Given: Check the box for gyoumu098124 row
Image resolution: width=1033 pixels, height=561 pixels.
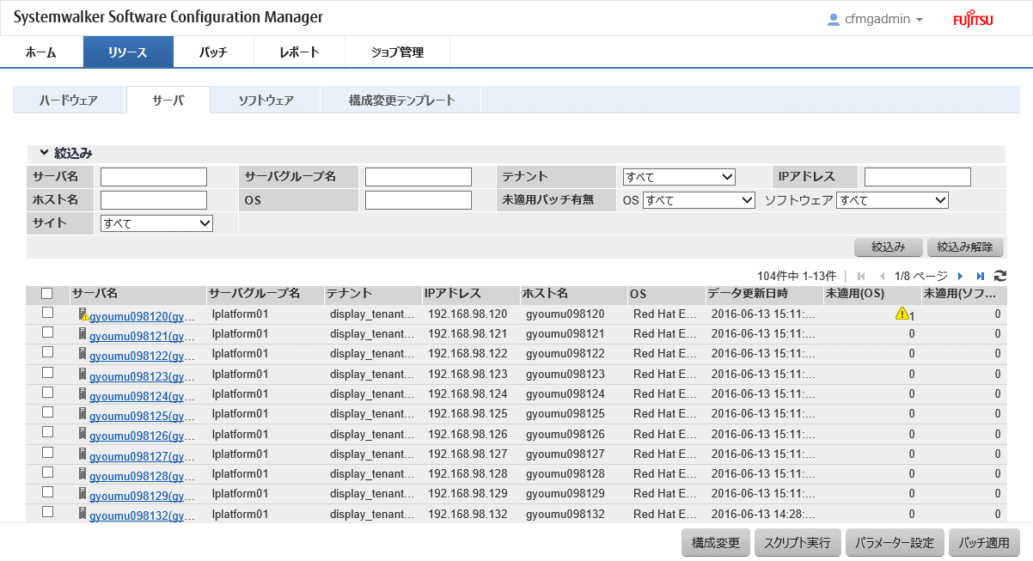Looking at the screenshot, I should click(47, 392).
